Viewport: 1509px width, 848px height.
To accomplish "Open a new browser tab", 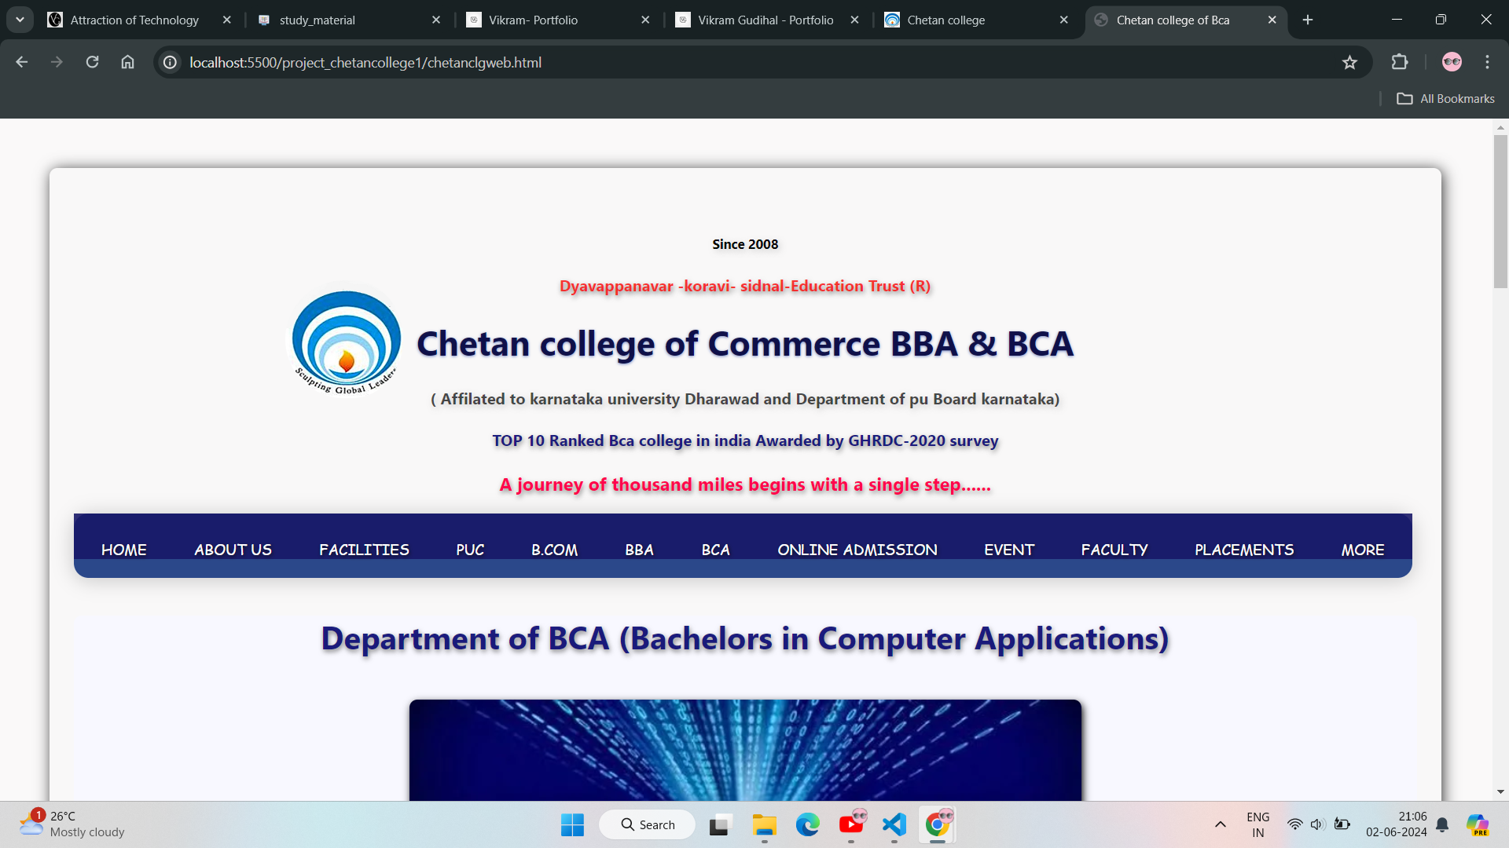I will 1308,20.
